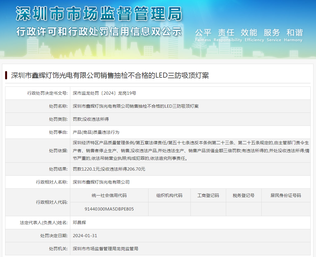
Task: Click the 责任 Responsibility slogan text
Action: coord(228,35)
